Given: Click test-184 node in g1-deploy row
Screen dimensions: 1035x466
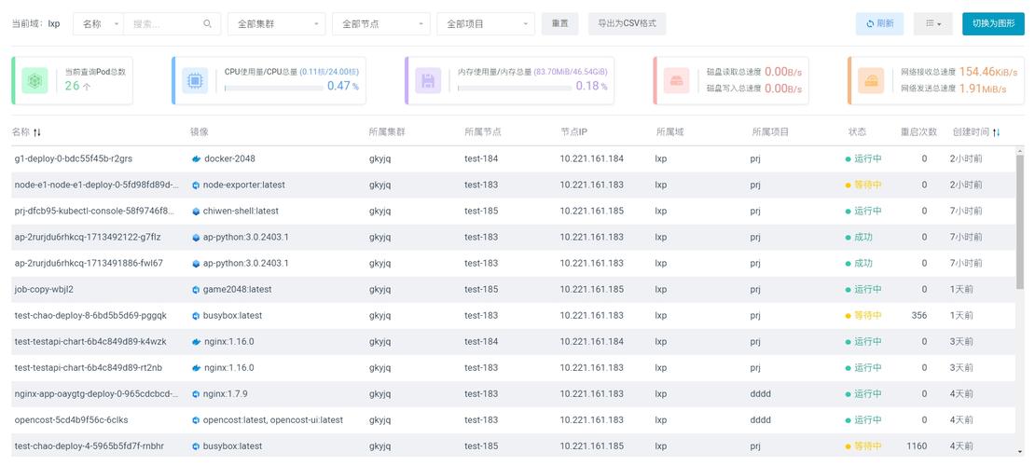Looking at the screenshot, I should (481, 159).
